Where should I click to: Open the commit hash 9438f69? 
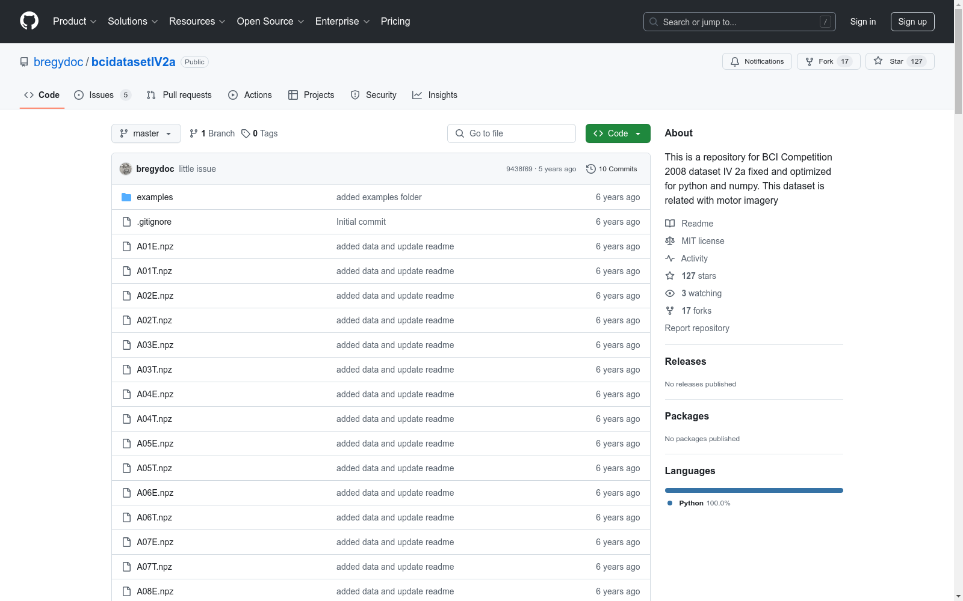click(519, 169)
